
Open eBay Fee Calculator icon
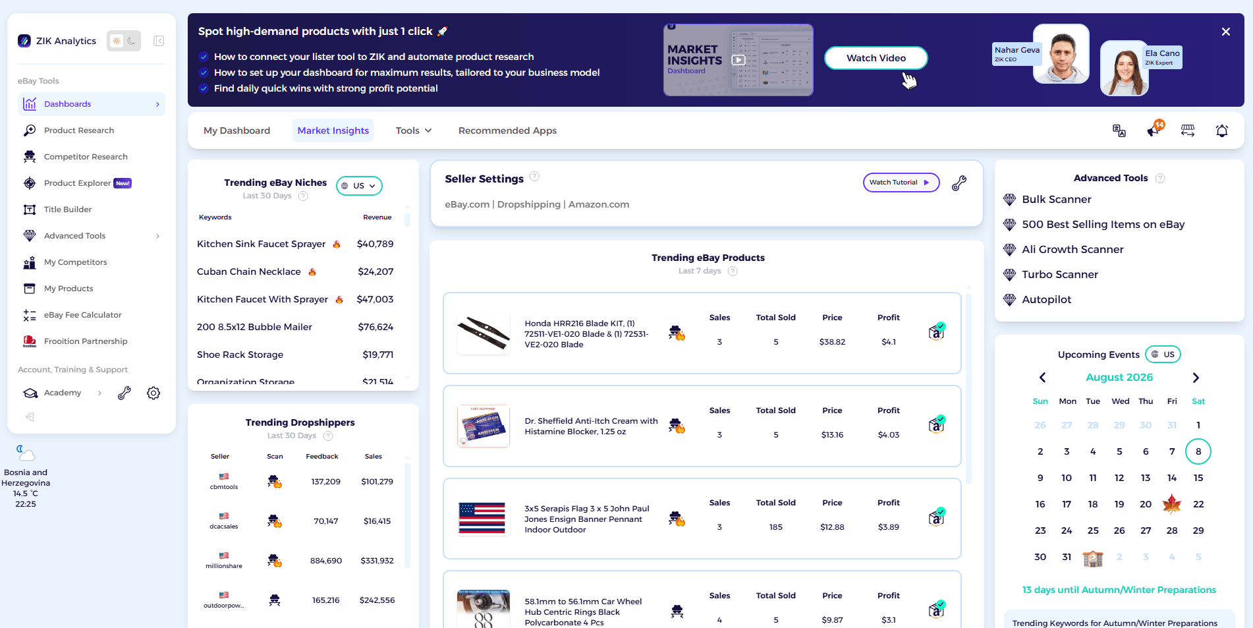[30, 315]
